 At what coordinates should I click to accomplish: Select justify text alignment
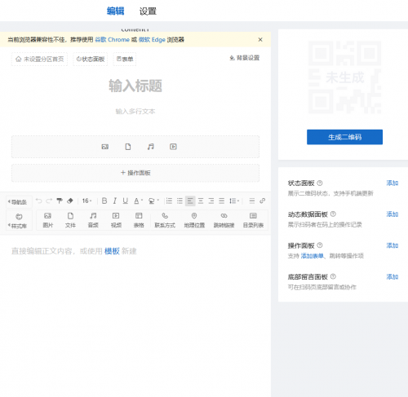[222, 201]
